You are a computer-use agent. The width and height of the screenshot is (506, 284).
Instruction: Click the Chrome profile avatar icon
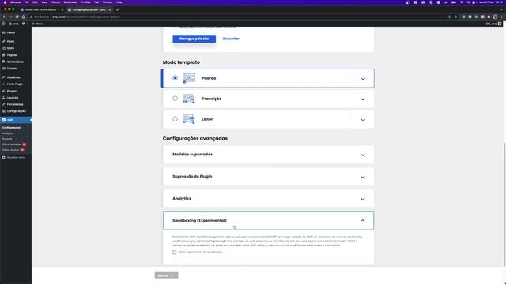point(495,17)
